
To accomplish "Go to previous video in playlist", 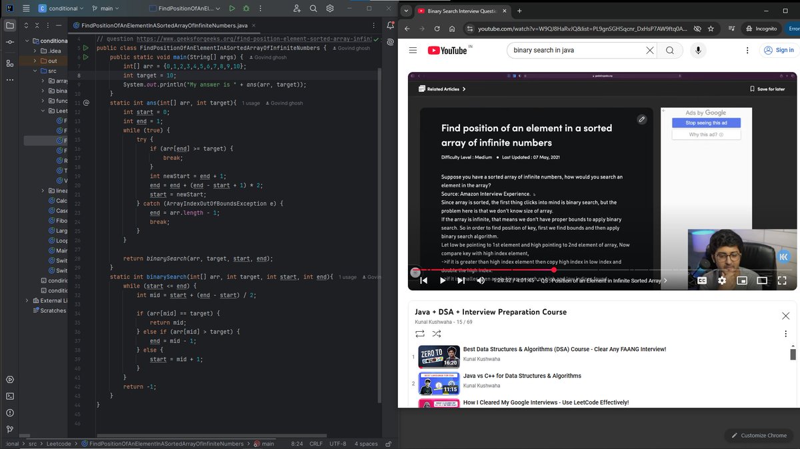I will (423, 280).
